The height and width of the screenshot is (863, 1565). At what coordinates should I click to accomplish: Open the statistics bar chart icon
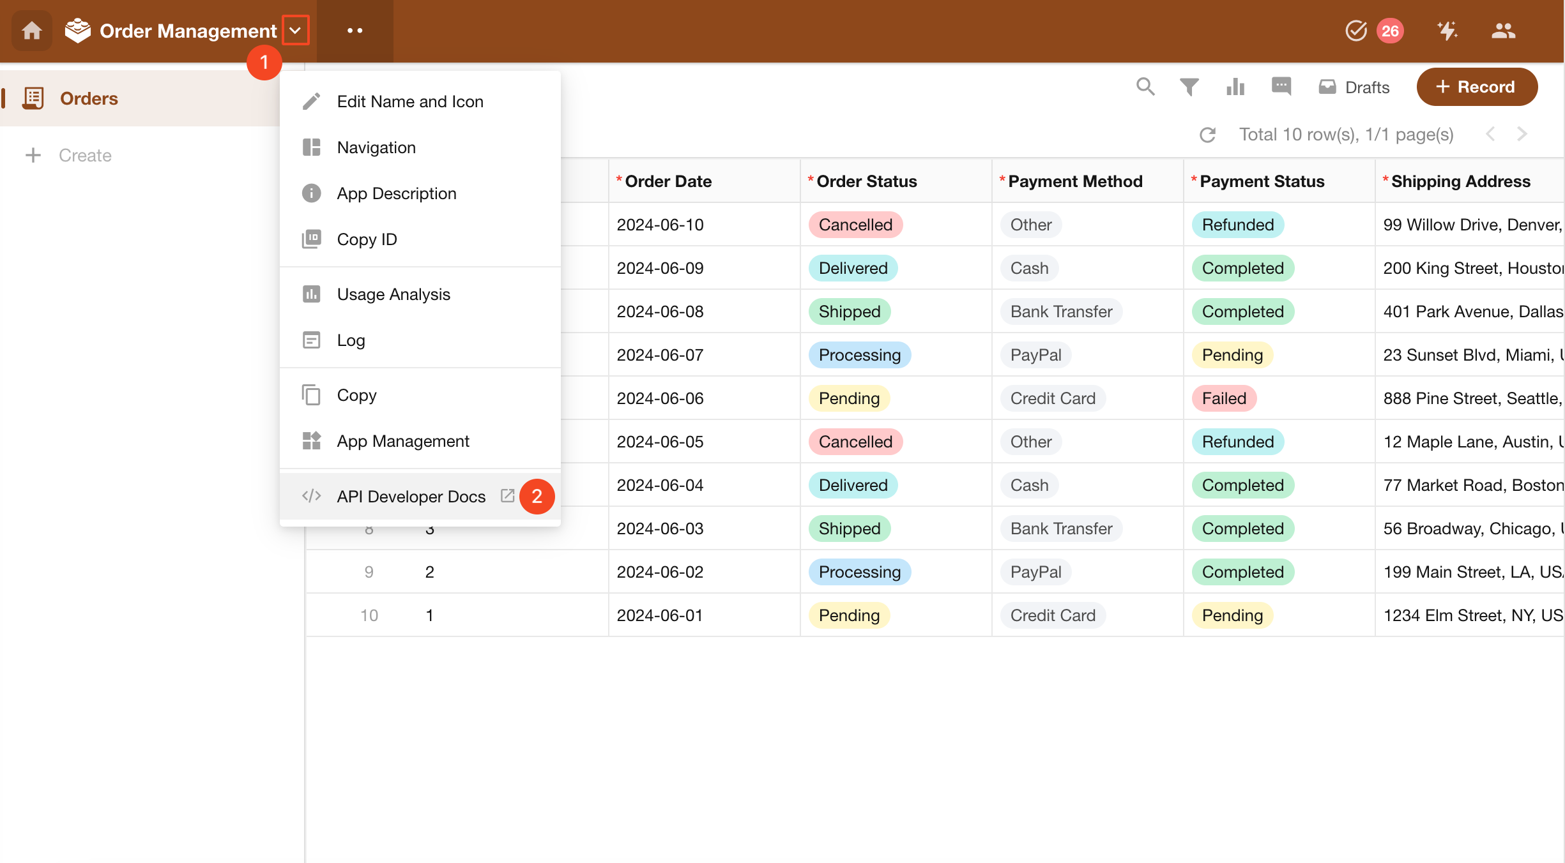pyautogui.click(x=1235, y=86)
